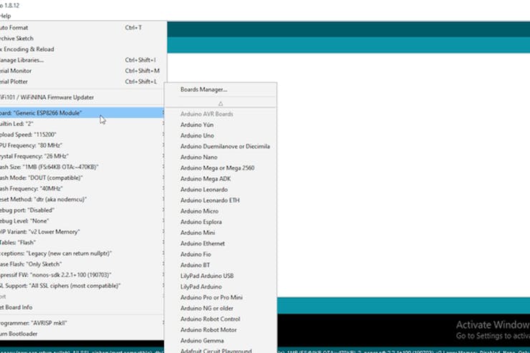Viewport: 530px width, 353px height.
Task: Expand Flash Frequency "40MHz" submenu
Action: (83, 188)
